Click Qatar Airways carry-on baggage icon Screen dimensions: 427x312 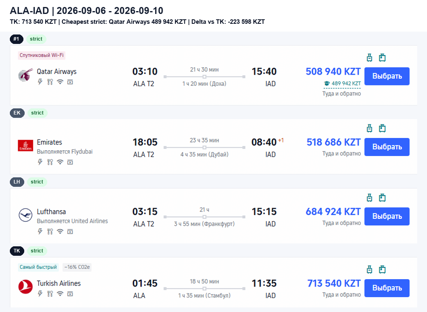(369, 58)
